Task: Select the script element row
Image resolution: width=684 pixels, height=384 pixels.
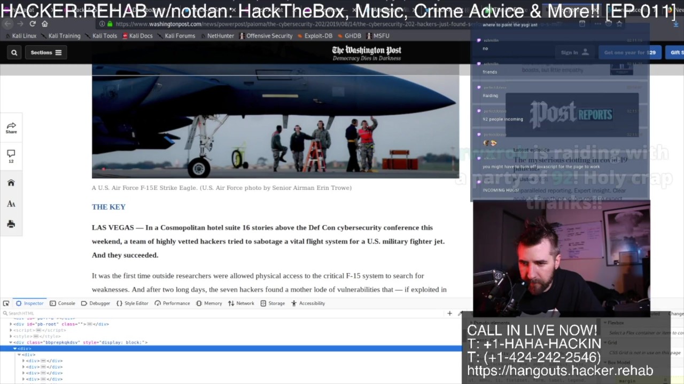Action: tap(231, 331)
